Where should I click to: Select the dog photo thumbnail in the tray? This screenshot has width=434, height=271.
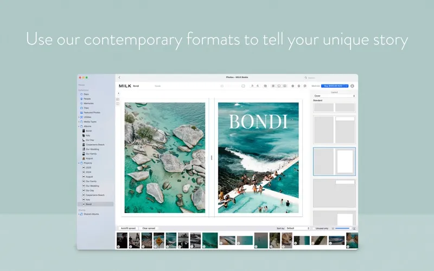287,240
